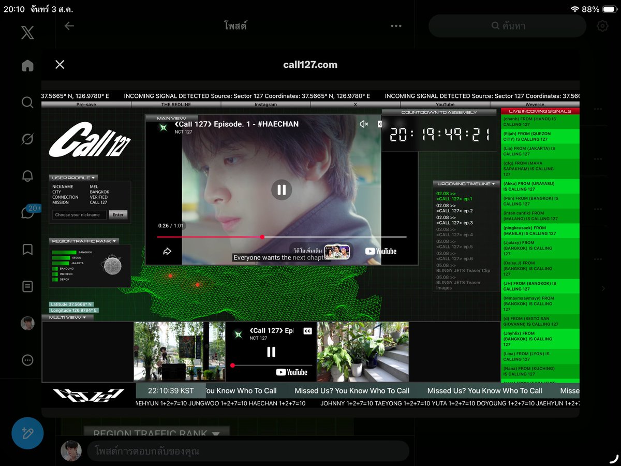
Task: Click the 22:10:39 KST clock
Action: 171,391
